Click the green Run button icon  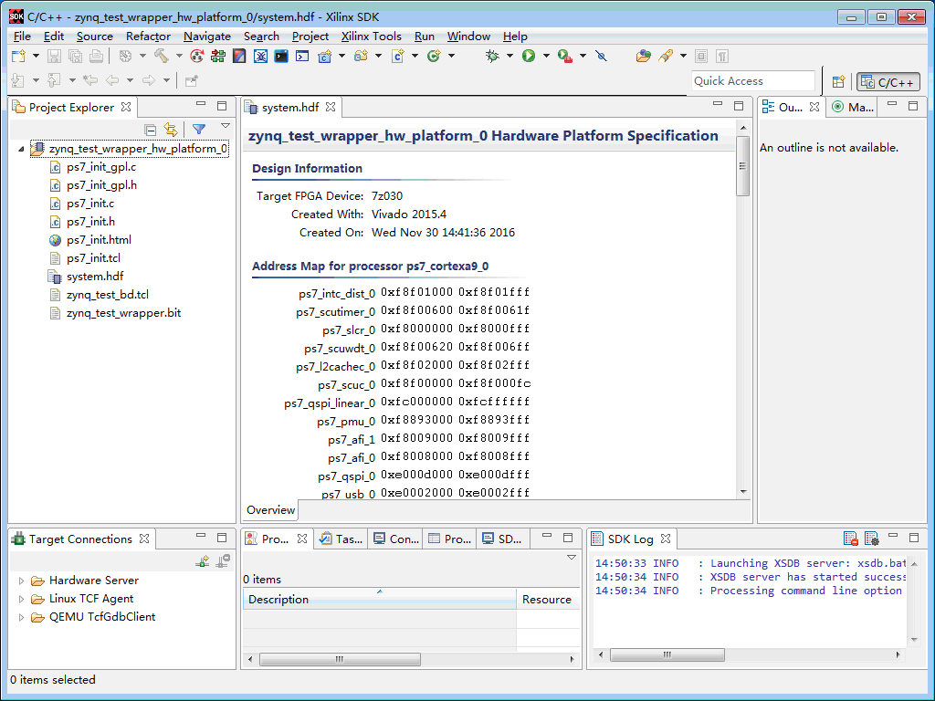coord(529,56)
